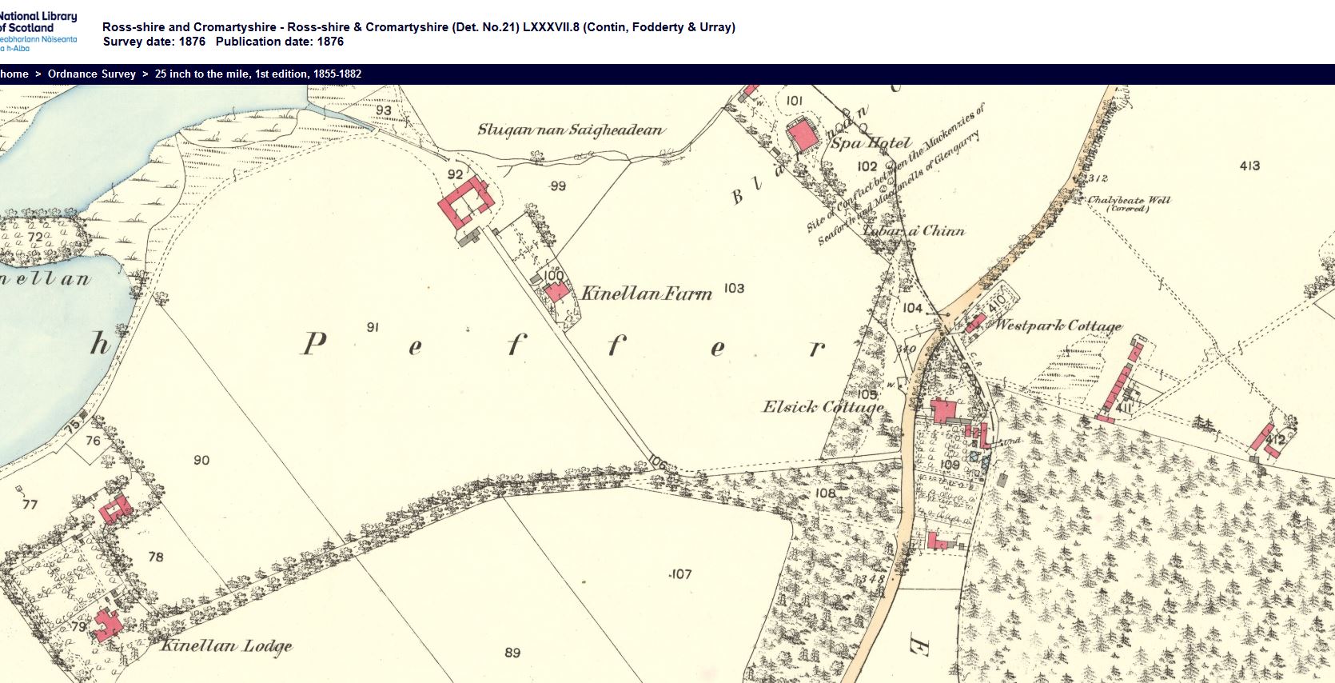Open the 25 inch to the mile breadcrumb
The width and height of the screenshot is (1335, 683).
[257, 74]
